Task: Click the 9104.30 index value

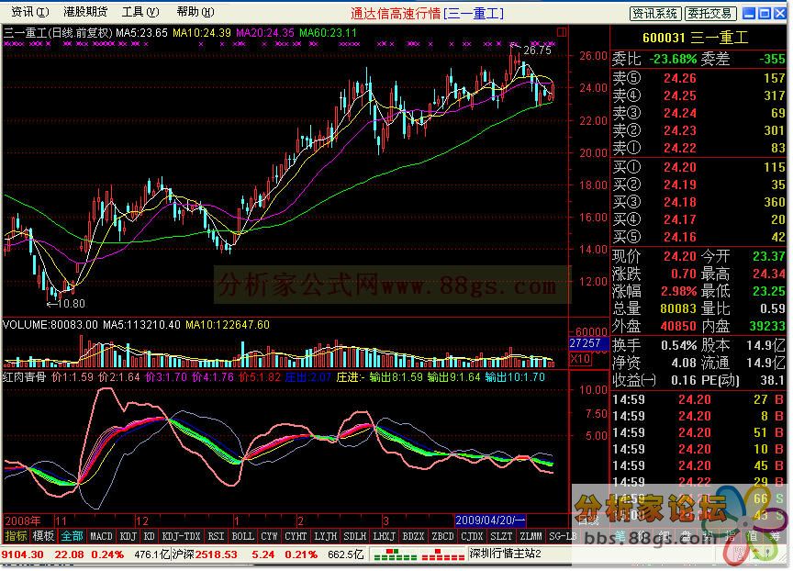Action: (x=22, y=554)
